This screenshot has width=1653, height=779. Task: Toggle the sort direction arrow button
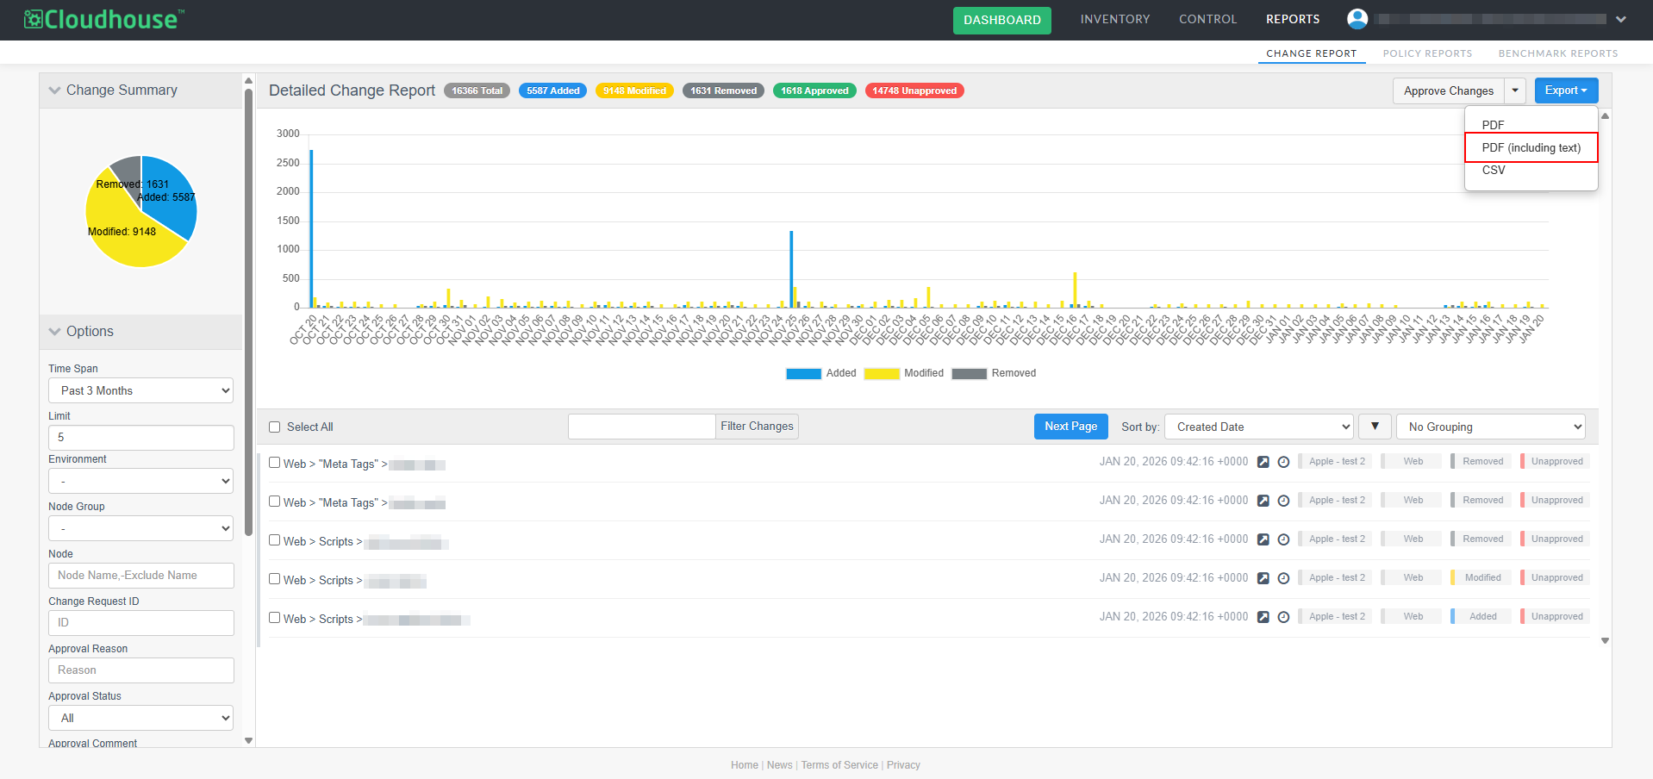[x=1375, y=427]
